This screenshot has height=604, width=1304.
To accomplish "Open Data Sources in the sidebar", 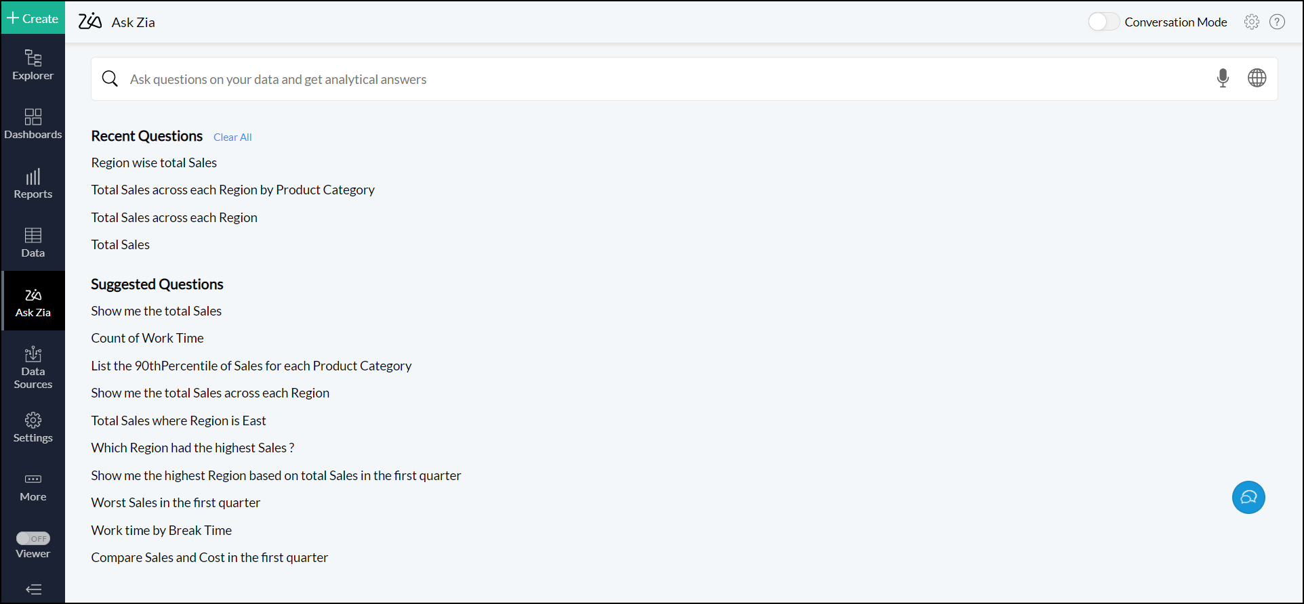I will pyautogui.click(x=33, y=368).
